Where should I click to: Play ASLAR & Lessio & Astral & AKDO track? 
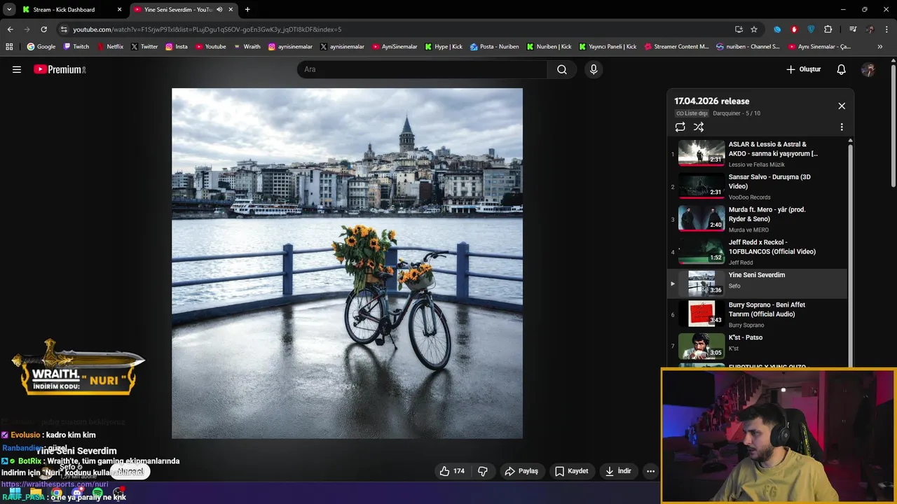click(757, 153)
